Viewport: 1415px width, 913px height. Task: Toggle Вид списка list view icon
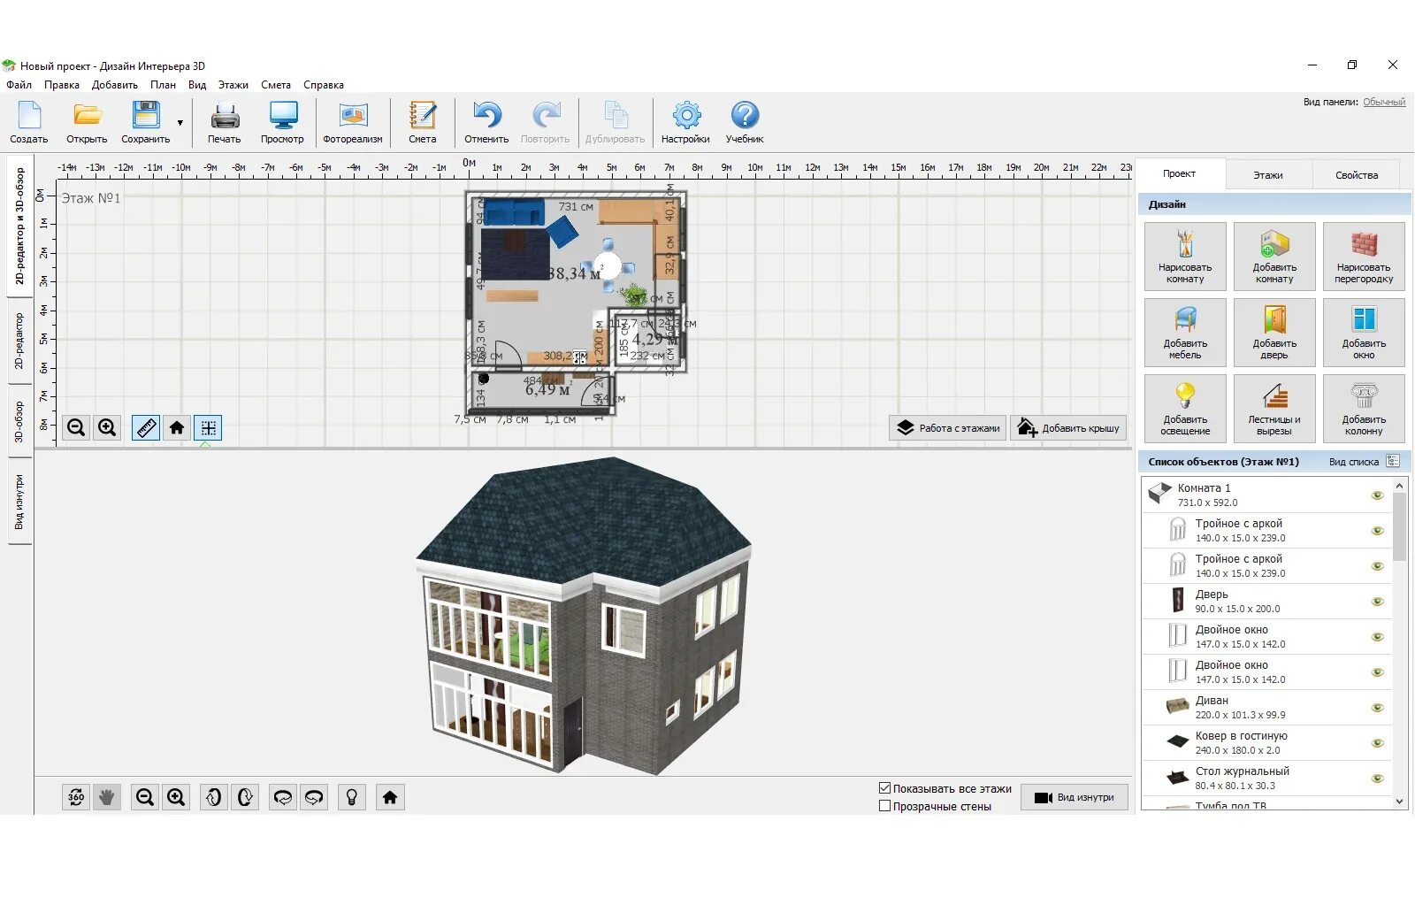(1393, 461)
